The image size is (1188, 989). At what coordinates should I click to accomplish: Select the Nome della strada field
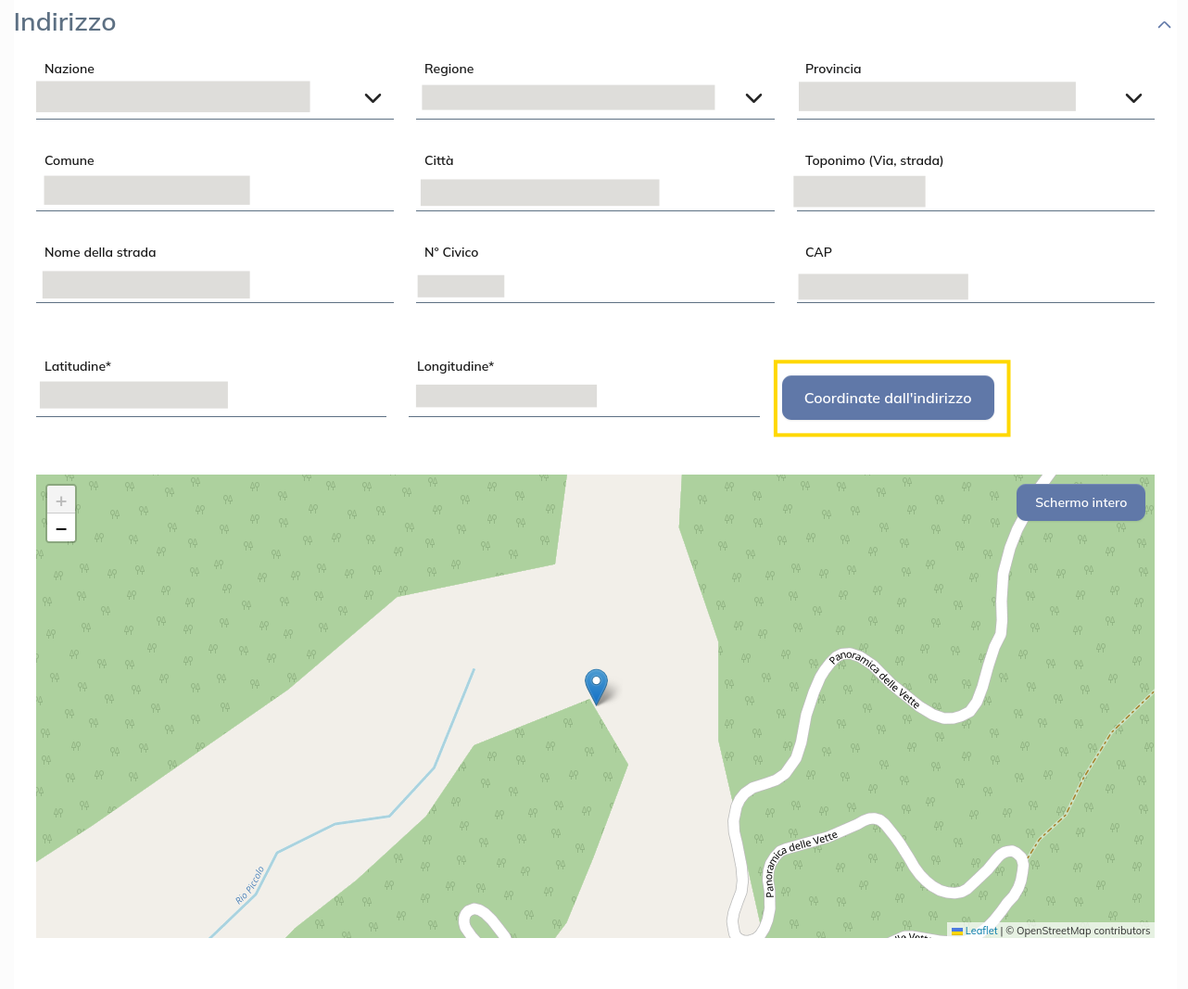214,285
